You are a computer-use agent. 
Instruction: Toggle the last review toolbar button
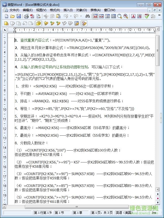point(84,23)
